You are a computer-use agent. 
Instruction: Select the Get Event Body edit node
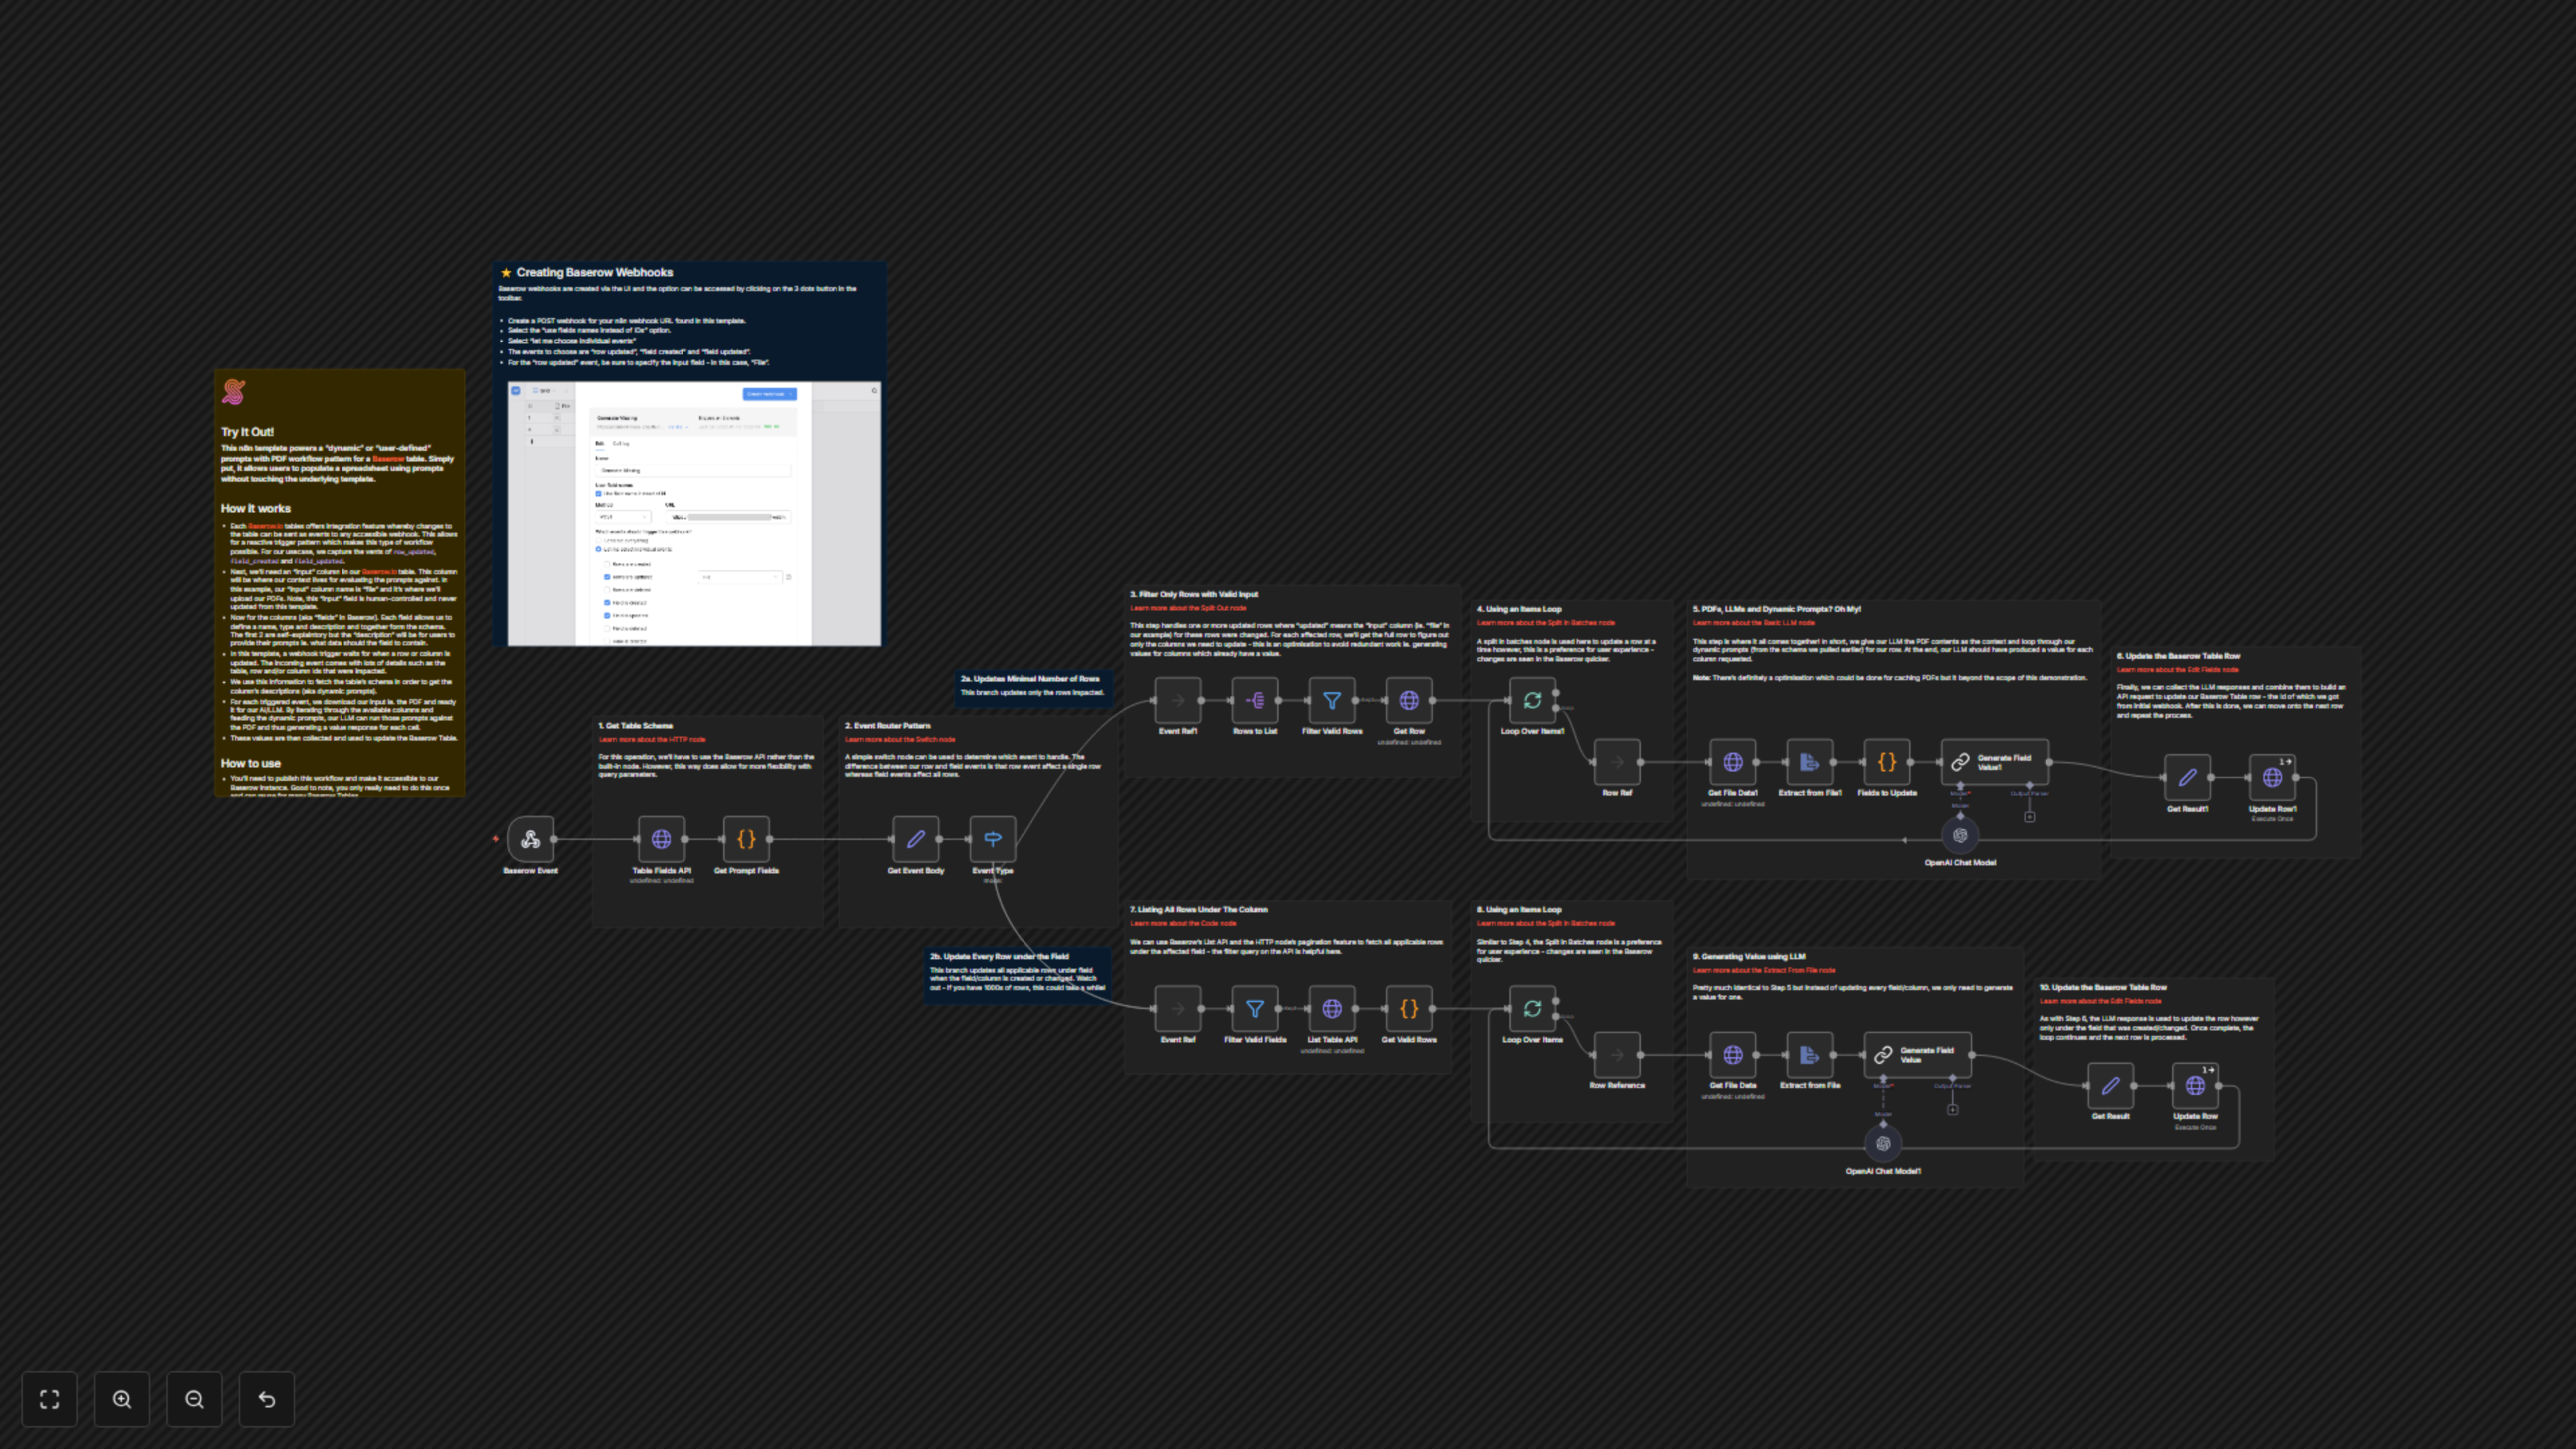pos(915,839)
